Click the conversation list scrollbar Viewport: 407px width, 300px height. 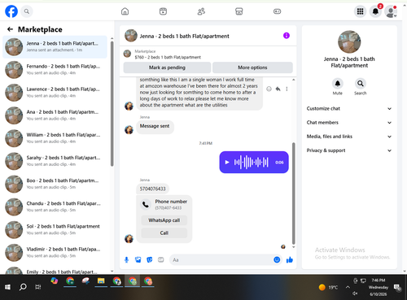[x=112, y=103]
